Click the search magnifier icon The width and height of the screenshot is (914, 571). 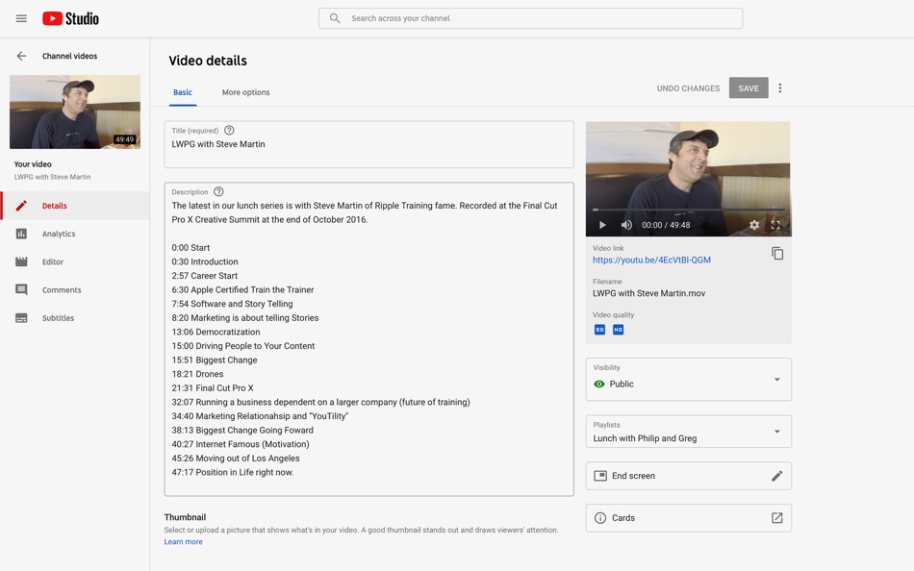click(335, 18)
